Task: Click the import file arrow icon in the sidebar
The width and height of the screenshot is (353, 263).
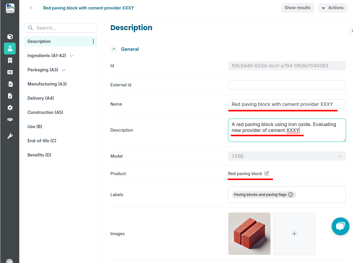Action: [10, 84]
